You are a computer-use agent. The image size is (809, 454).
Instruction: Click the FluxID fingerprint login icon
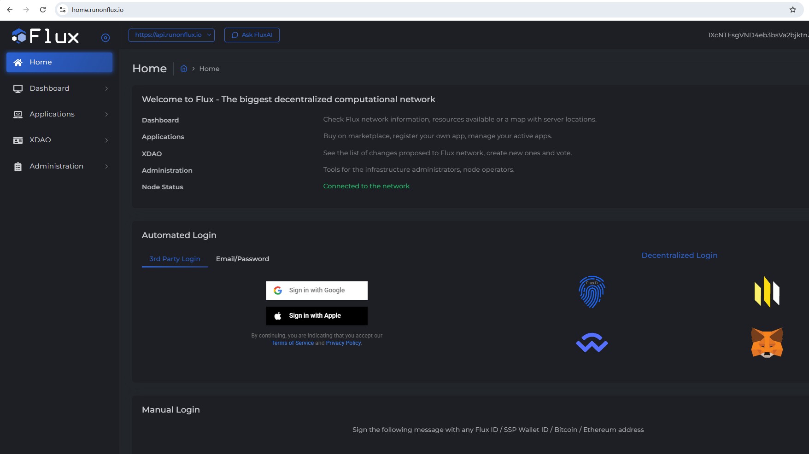point(592,292)
